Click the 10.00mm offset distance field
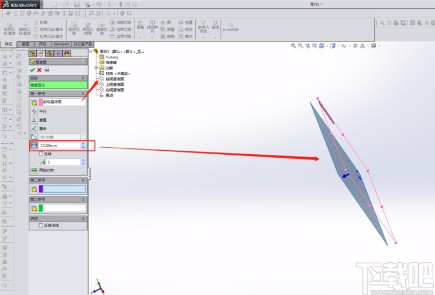The image size is (435, 295). point(60,145)
